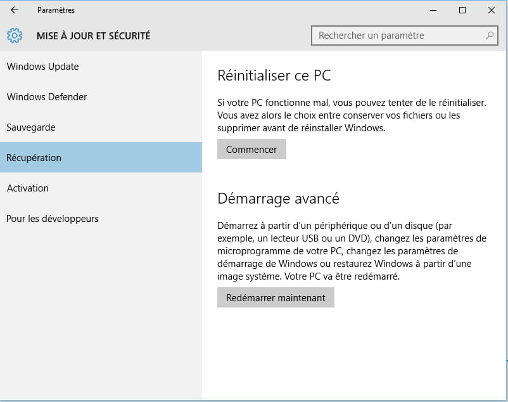The height and width of the screenshot is (402, 508).
Task: Click MISE À JOUR ET SÉCURITÉ title
Action: pos(93,36)
